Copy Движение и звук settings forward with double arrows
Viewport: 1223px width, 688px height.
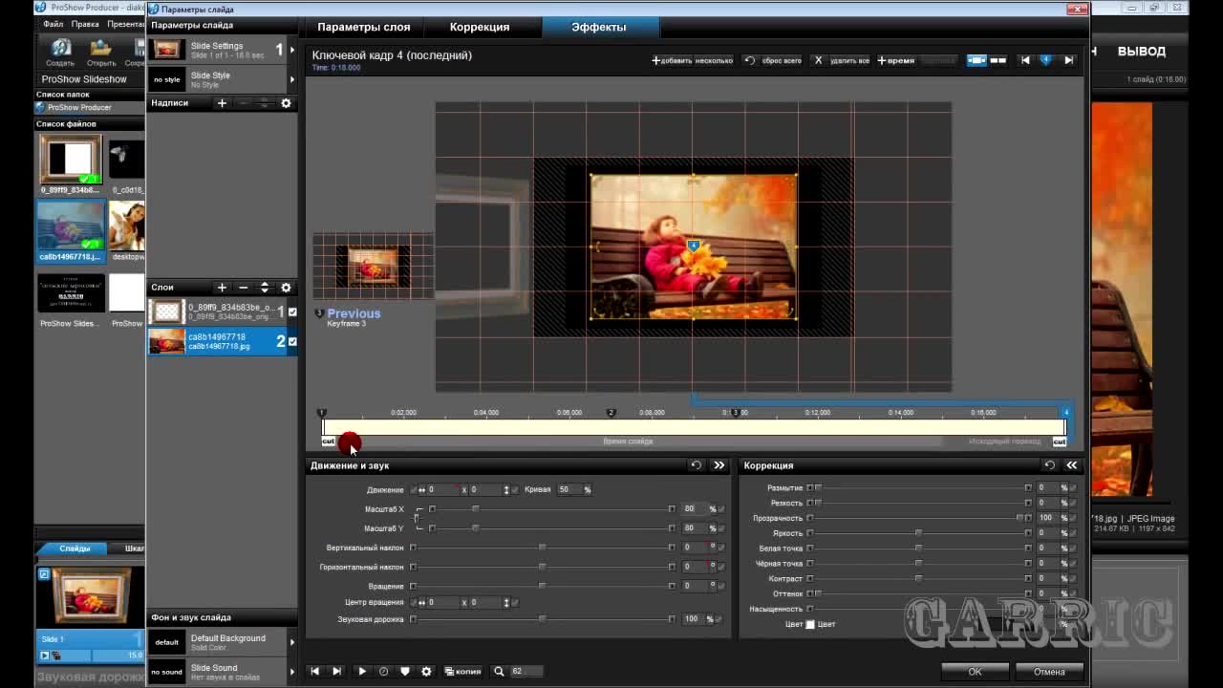coord(719,465)
